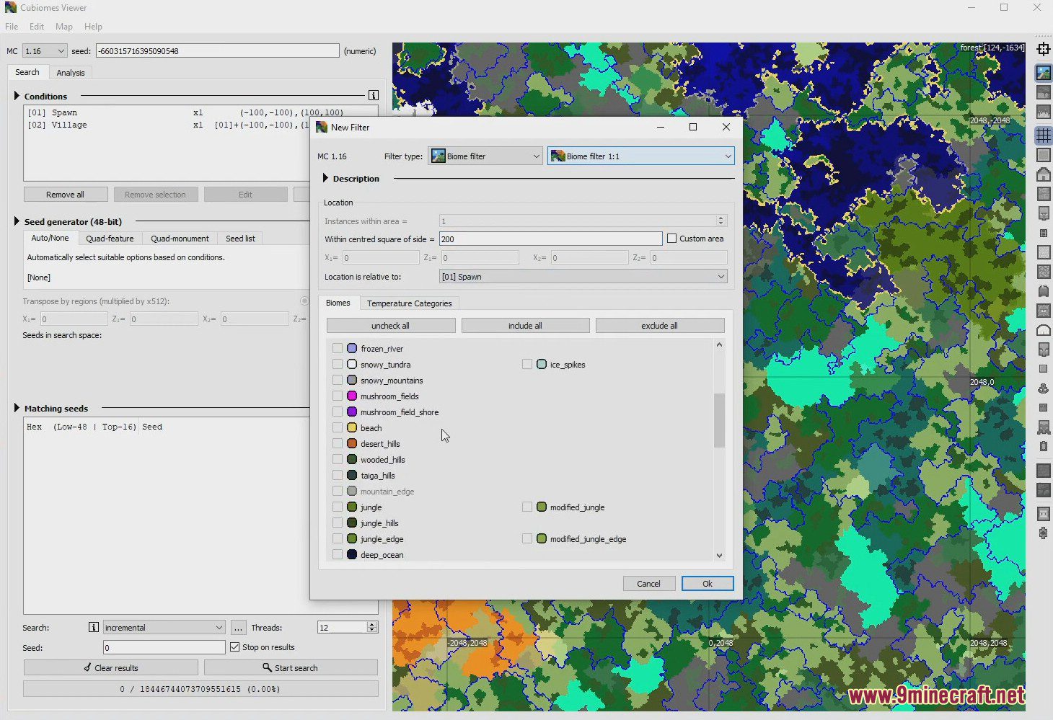Disable the Stop on results checkbox
The image size is (1053, 720).
coord(234,646)
